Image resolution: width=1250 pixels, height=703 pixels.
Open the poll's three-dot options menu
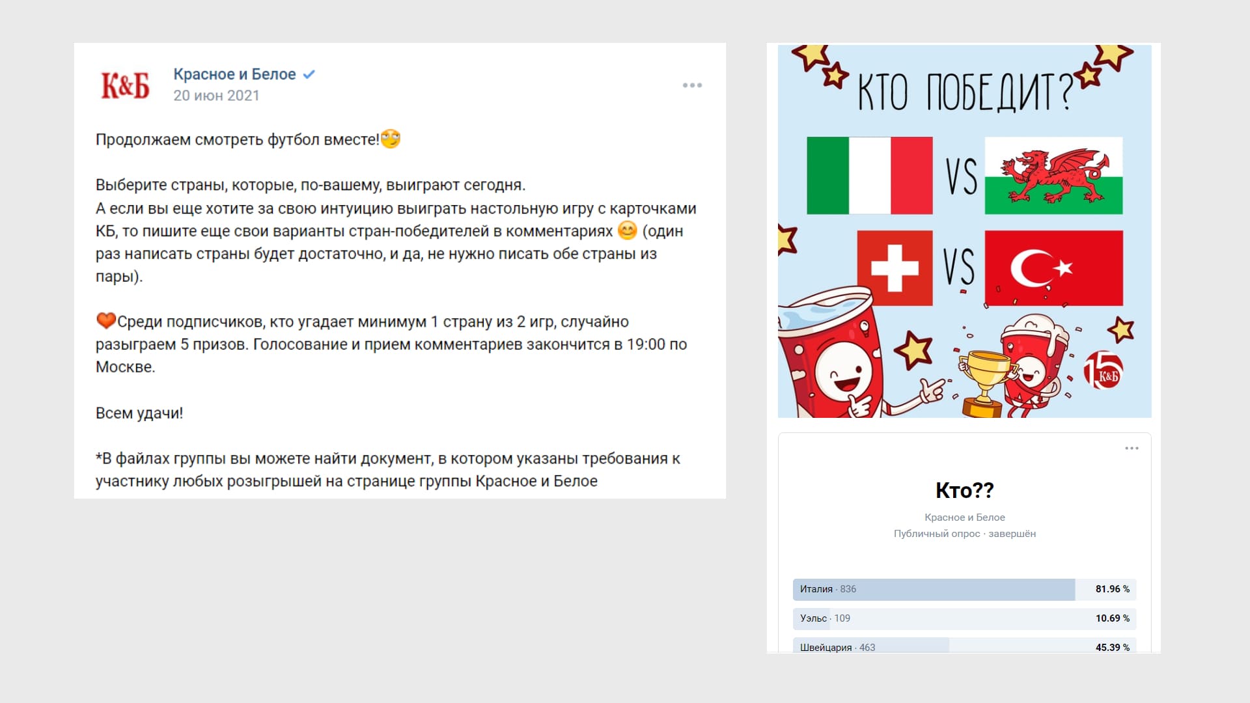[x=1132, y=448]
